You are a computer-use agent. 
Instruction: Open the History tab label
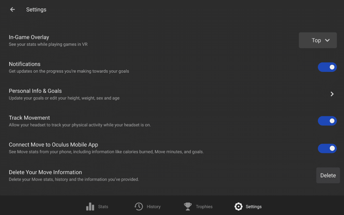pyautogui.click(x=153, y=207)
